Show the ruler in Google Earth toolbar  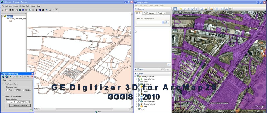pos(217,9)
